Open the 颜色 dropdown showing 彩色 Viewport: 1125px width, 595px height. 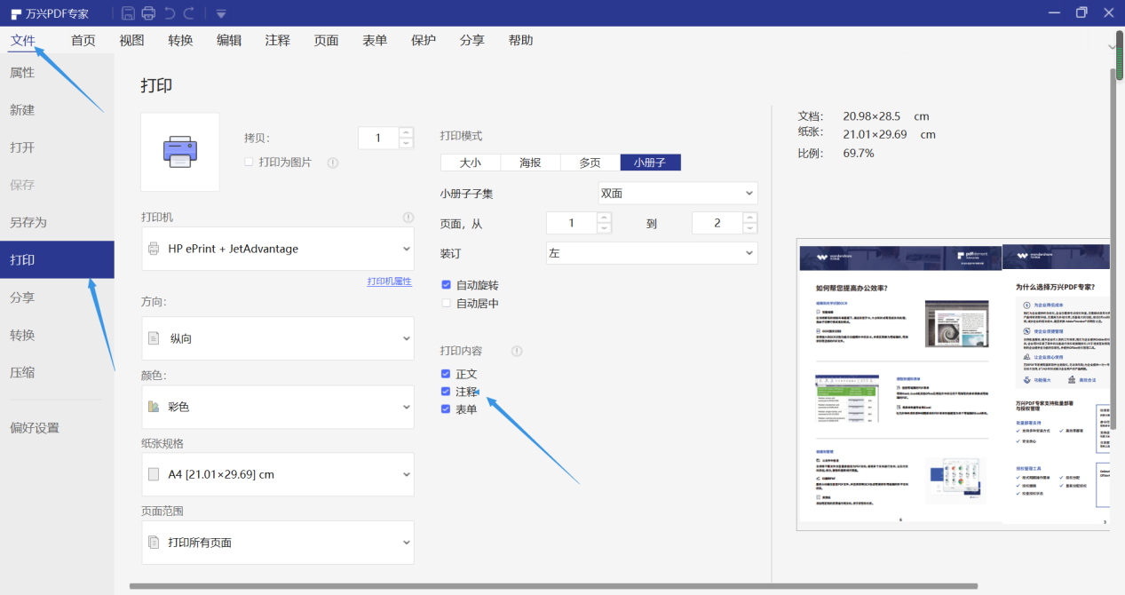(277, 407)
